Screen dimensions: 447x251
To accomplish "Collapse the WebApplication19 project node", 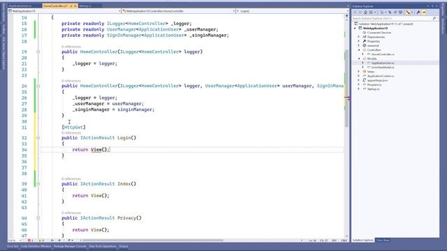I will 356,29.
